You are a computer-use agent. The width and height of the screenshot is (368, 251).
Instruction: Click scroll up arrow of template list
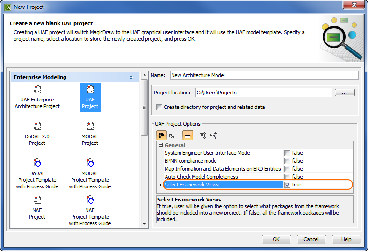pyautogui.click(x=144, y=75)
